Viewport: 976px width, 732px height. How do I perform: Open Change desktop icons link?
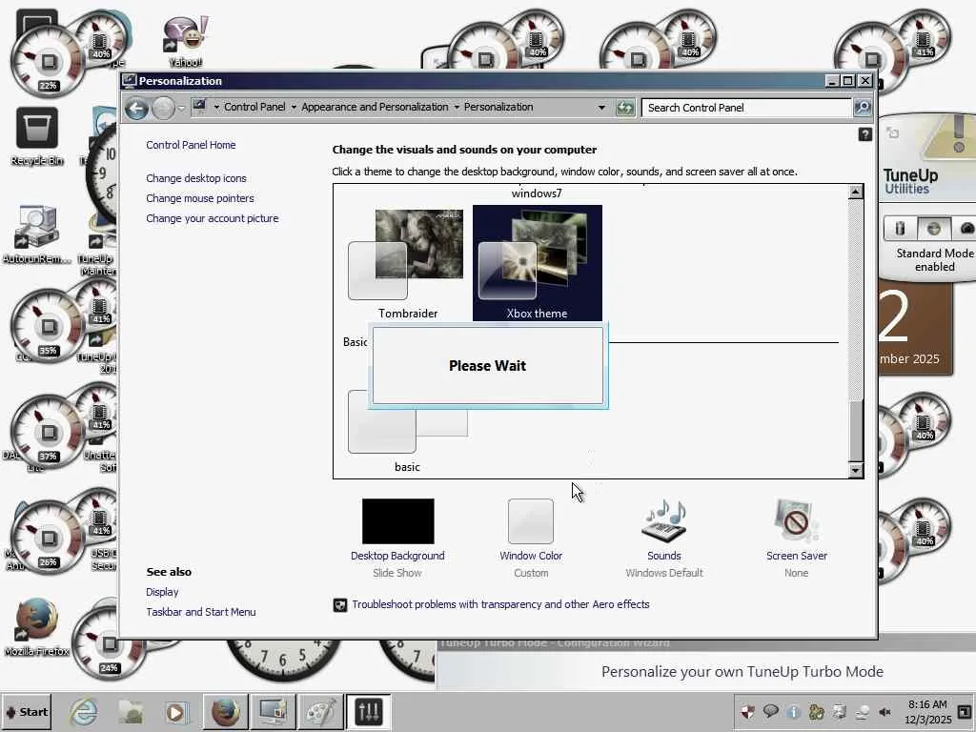pos(196,178)
